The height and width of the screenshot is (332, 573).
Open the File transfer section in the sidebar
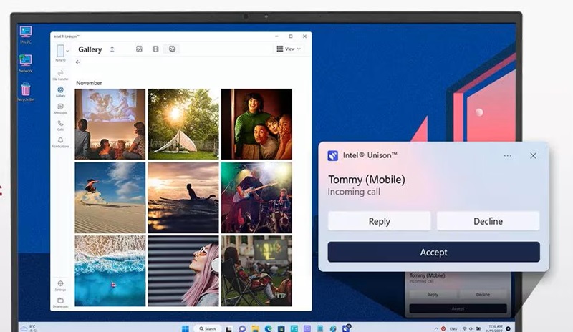pos(60,75)
